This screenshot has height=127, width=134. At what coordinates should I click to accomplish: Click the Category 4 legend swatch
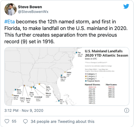86,74
